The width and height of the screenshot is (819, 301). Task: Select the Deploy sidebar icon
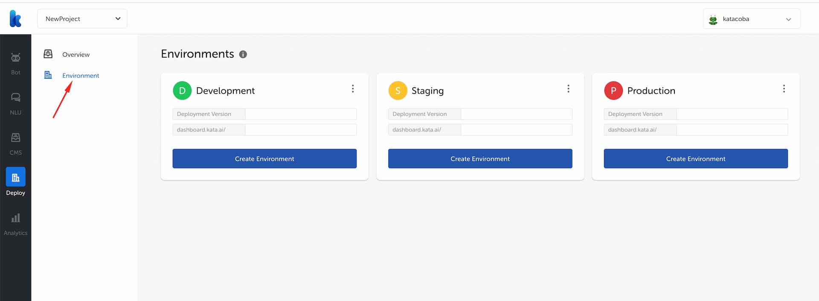click(15, 177)
